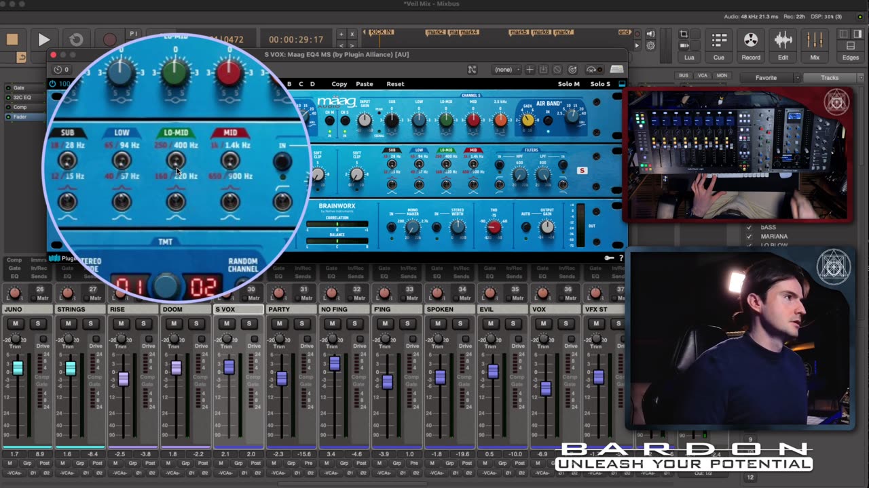Open the Tracks dropdown
This screenshot has width=869, height=488.
coord(832,78)
